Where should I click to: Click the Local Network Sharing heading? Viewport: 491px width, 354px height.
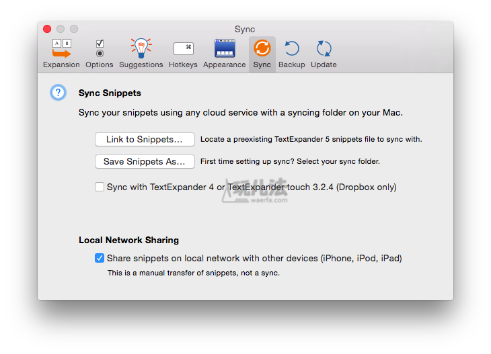[x=128, y=240]
